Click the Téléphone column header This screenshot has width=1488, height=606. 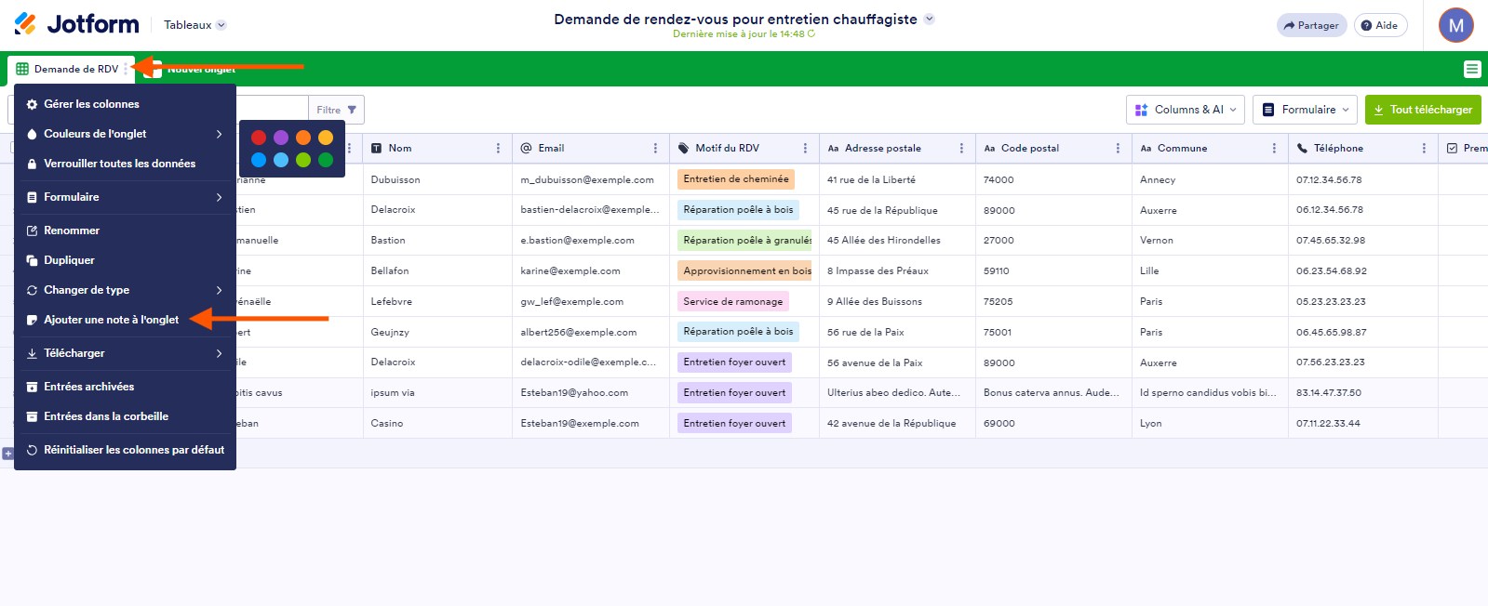[1362, 148]
